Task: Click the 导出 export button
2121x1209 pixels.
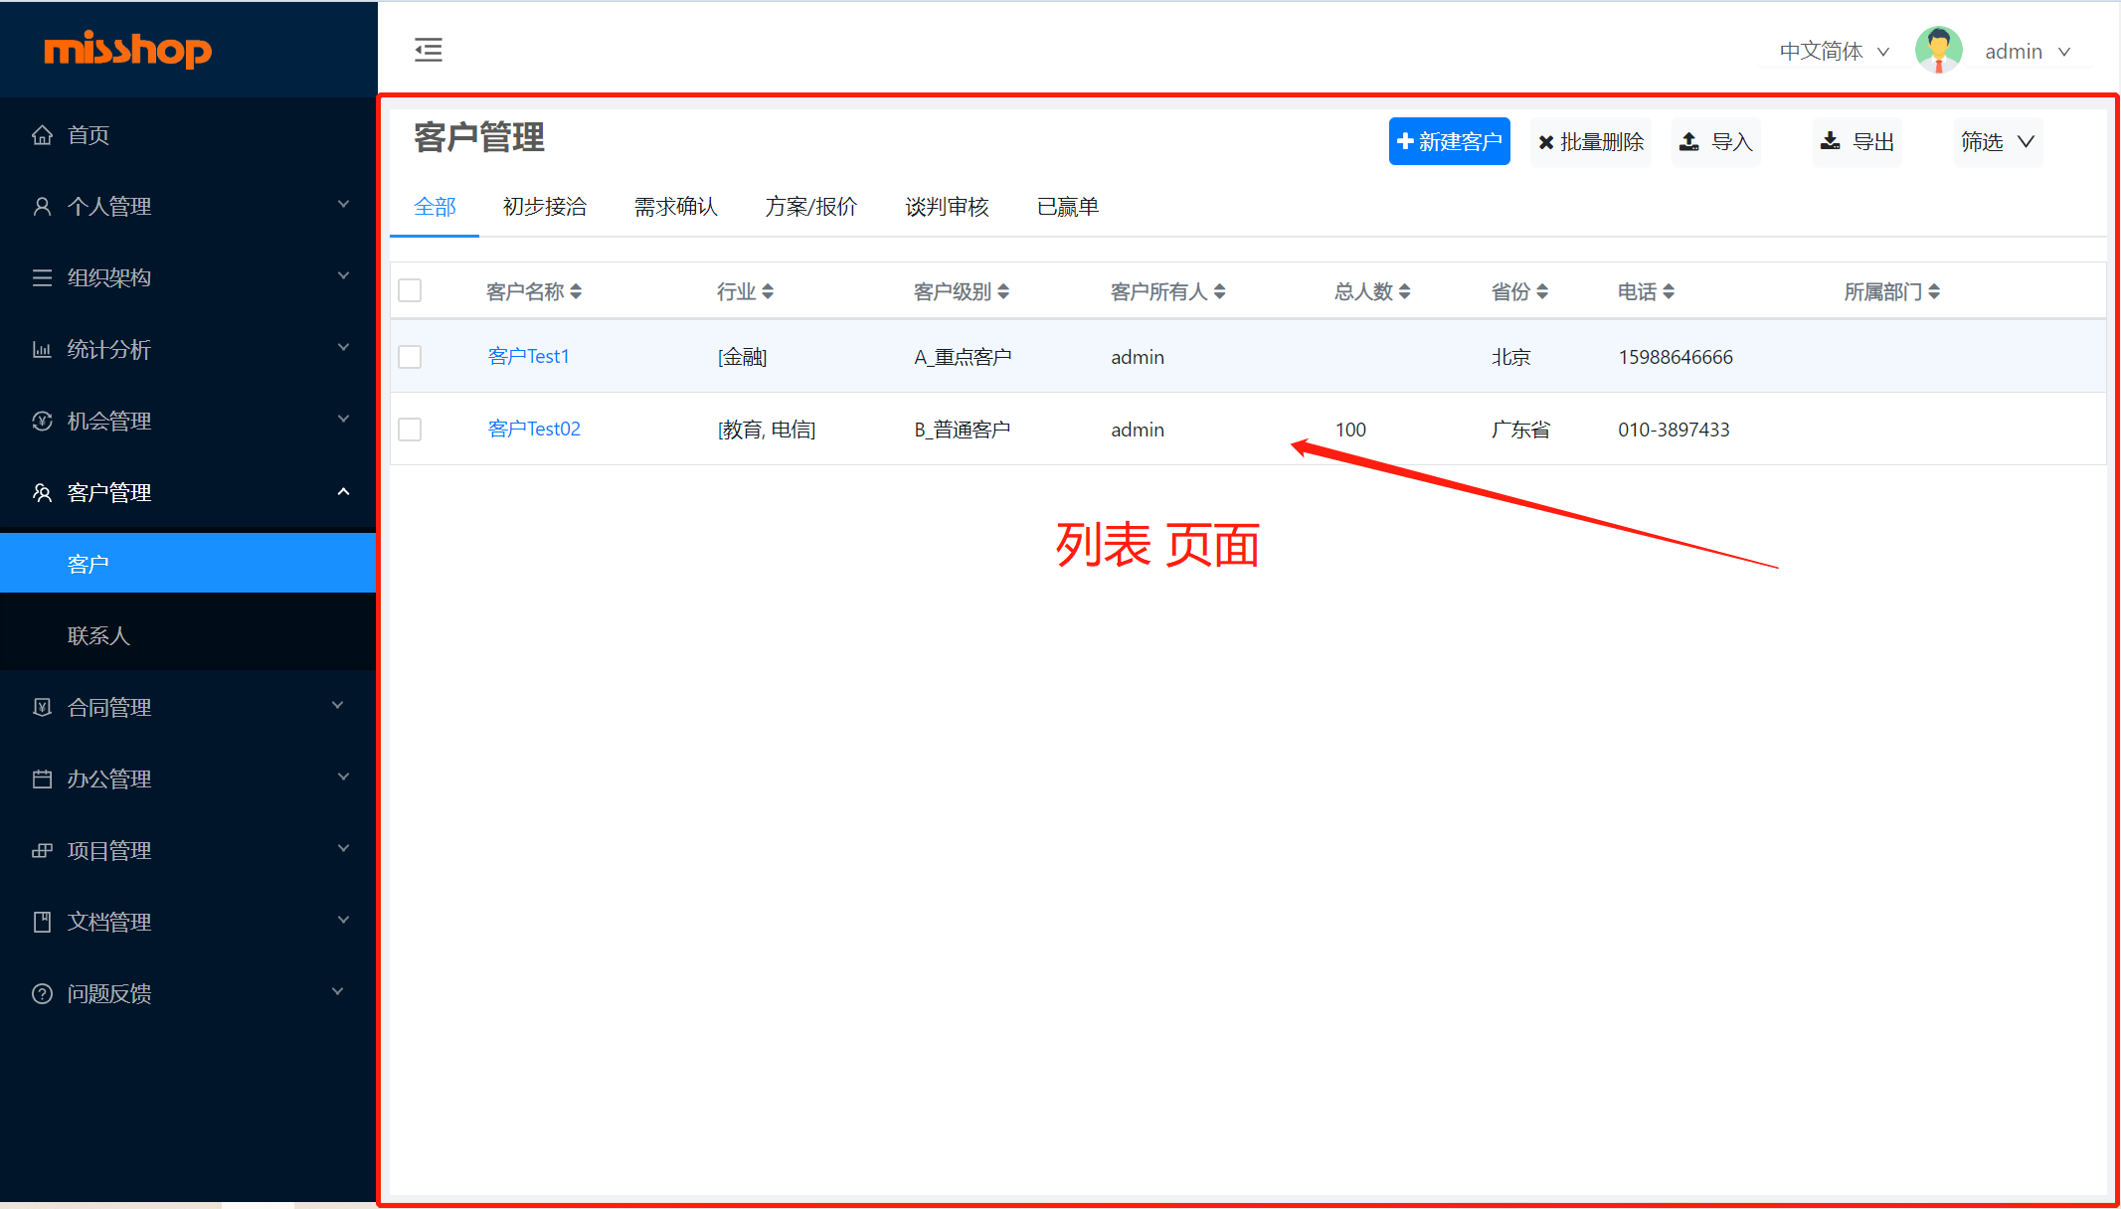Action: tap(1856, 142)
